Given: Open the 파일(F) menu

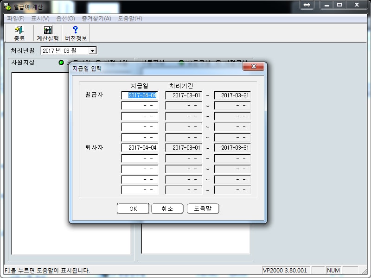Looking at the screenshot, I should [x=16, y=19].
